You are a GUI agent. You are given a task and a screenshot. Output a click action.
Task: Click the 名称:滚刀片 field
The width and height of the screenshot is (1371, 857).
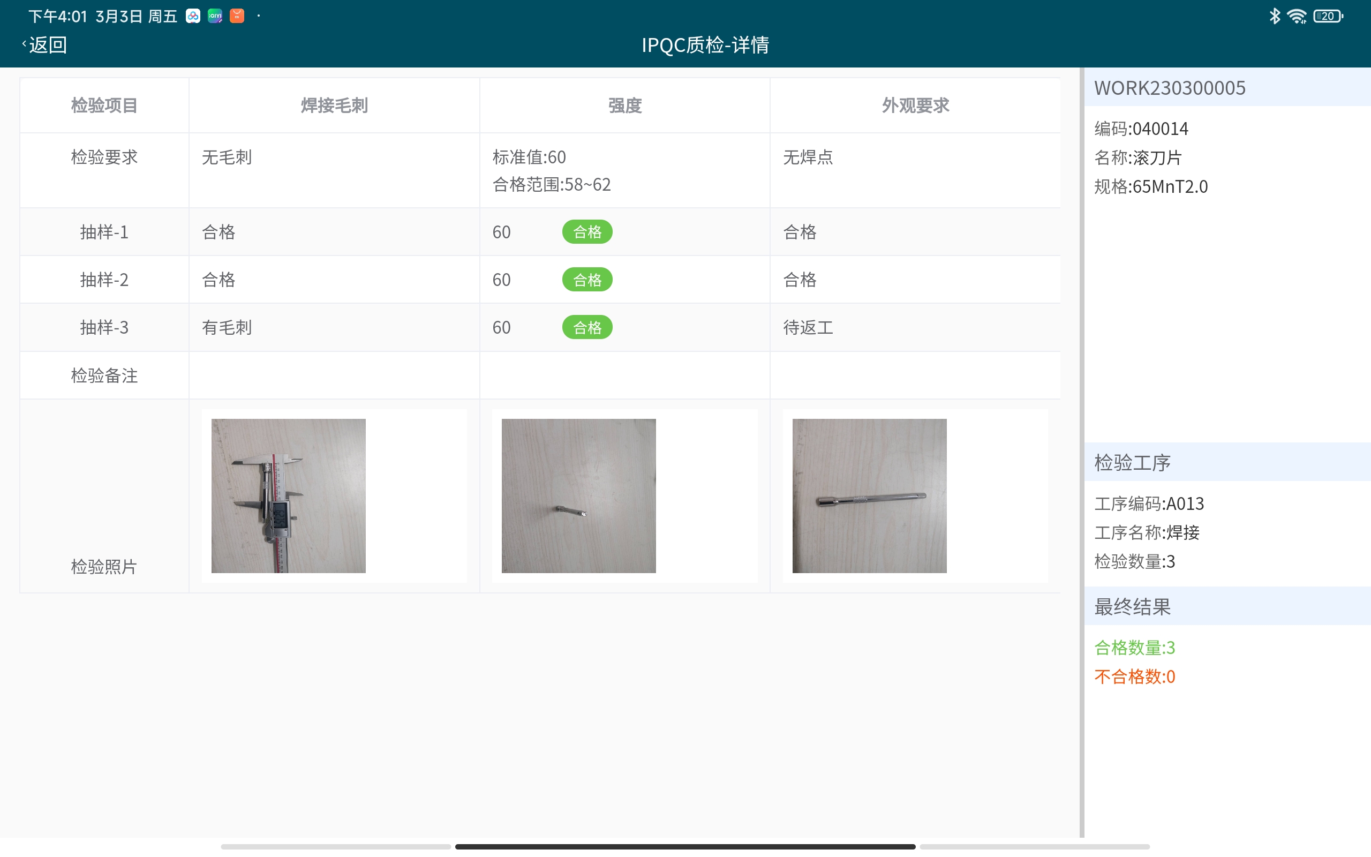pos(1138,157)
